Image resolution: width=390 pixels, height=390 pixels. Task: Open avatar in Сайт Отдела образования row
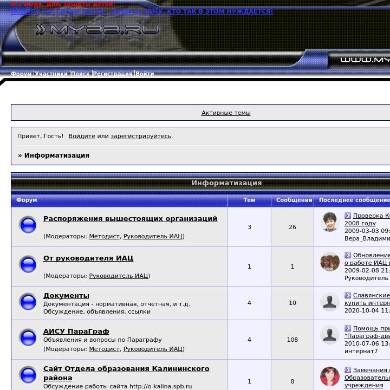pos(329,376)
